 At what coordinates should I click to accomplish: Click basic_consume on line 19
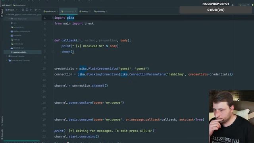point(80,120)
